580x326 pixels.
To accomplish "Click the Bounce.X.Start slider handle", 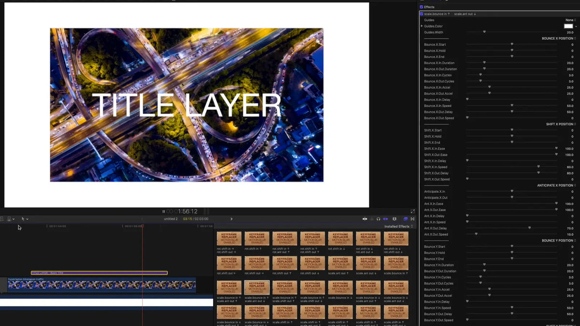I will [512, 44].
